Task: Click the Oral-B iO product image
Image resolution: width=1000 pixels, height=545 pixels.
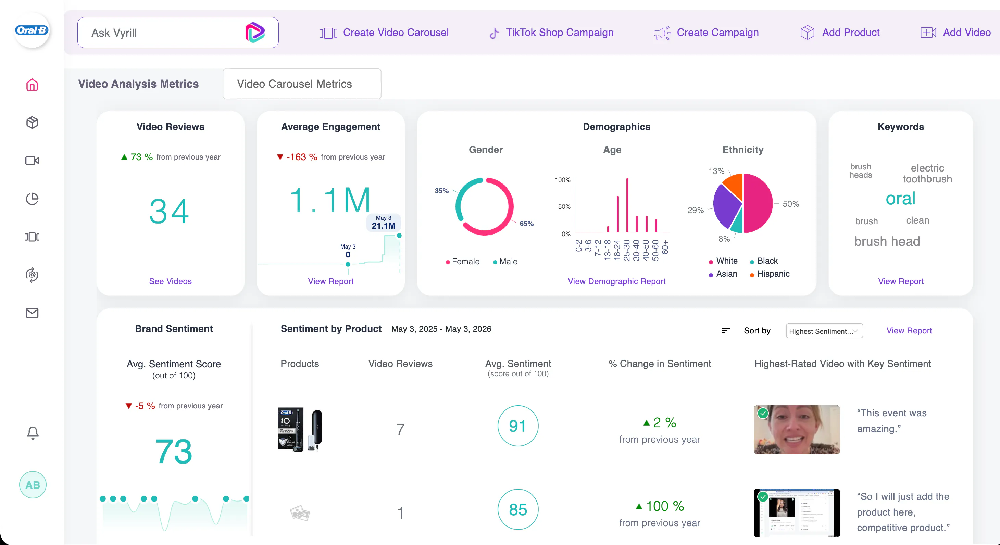Action: click(300, 430)
